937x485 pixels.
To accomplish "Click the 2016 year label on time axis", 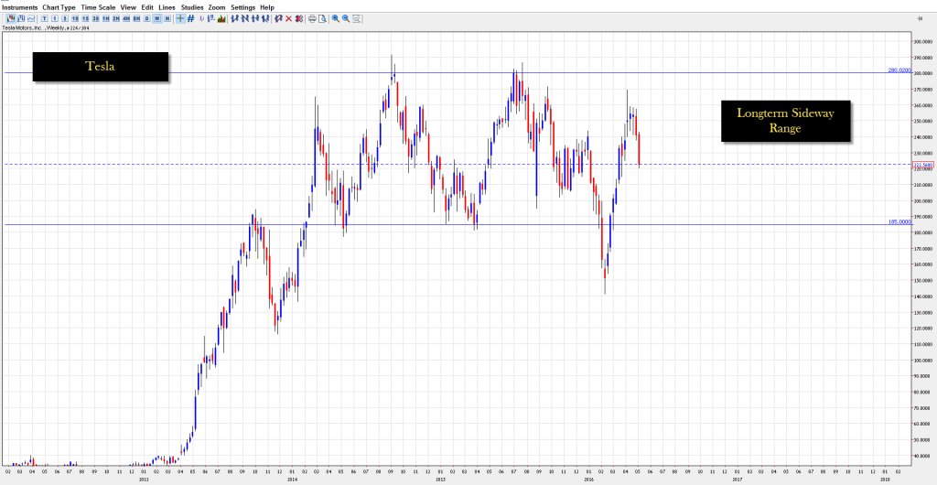I will [588, 479].
